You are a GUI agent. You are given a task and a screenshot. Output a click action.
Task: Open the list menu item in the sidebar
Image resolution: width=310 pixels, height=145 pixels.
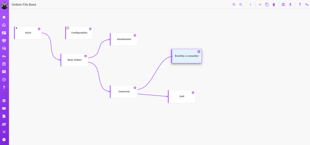(x=4, y=132)
